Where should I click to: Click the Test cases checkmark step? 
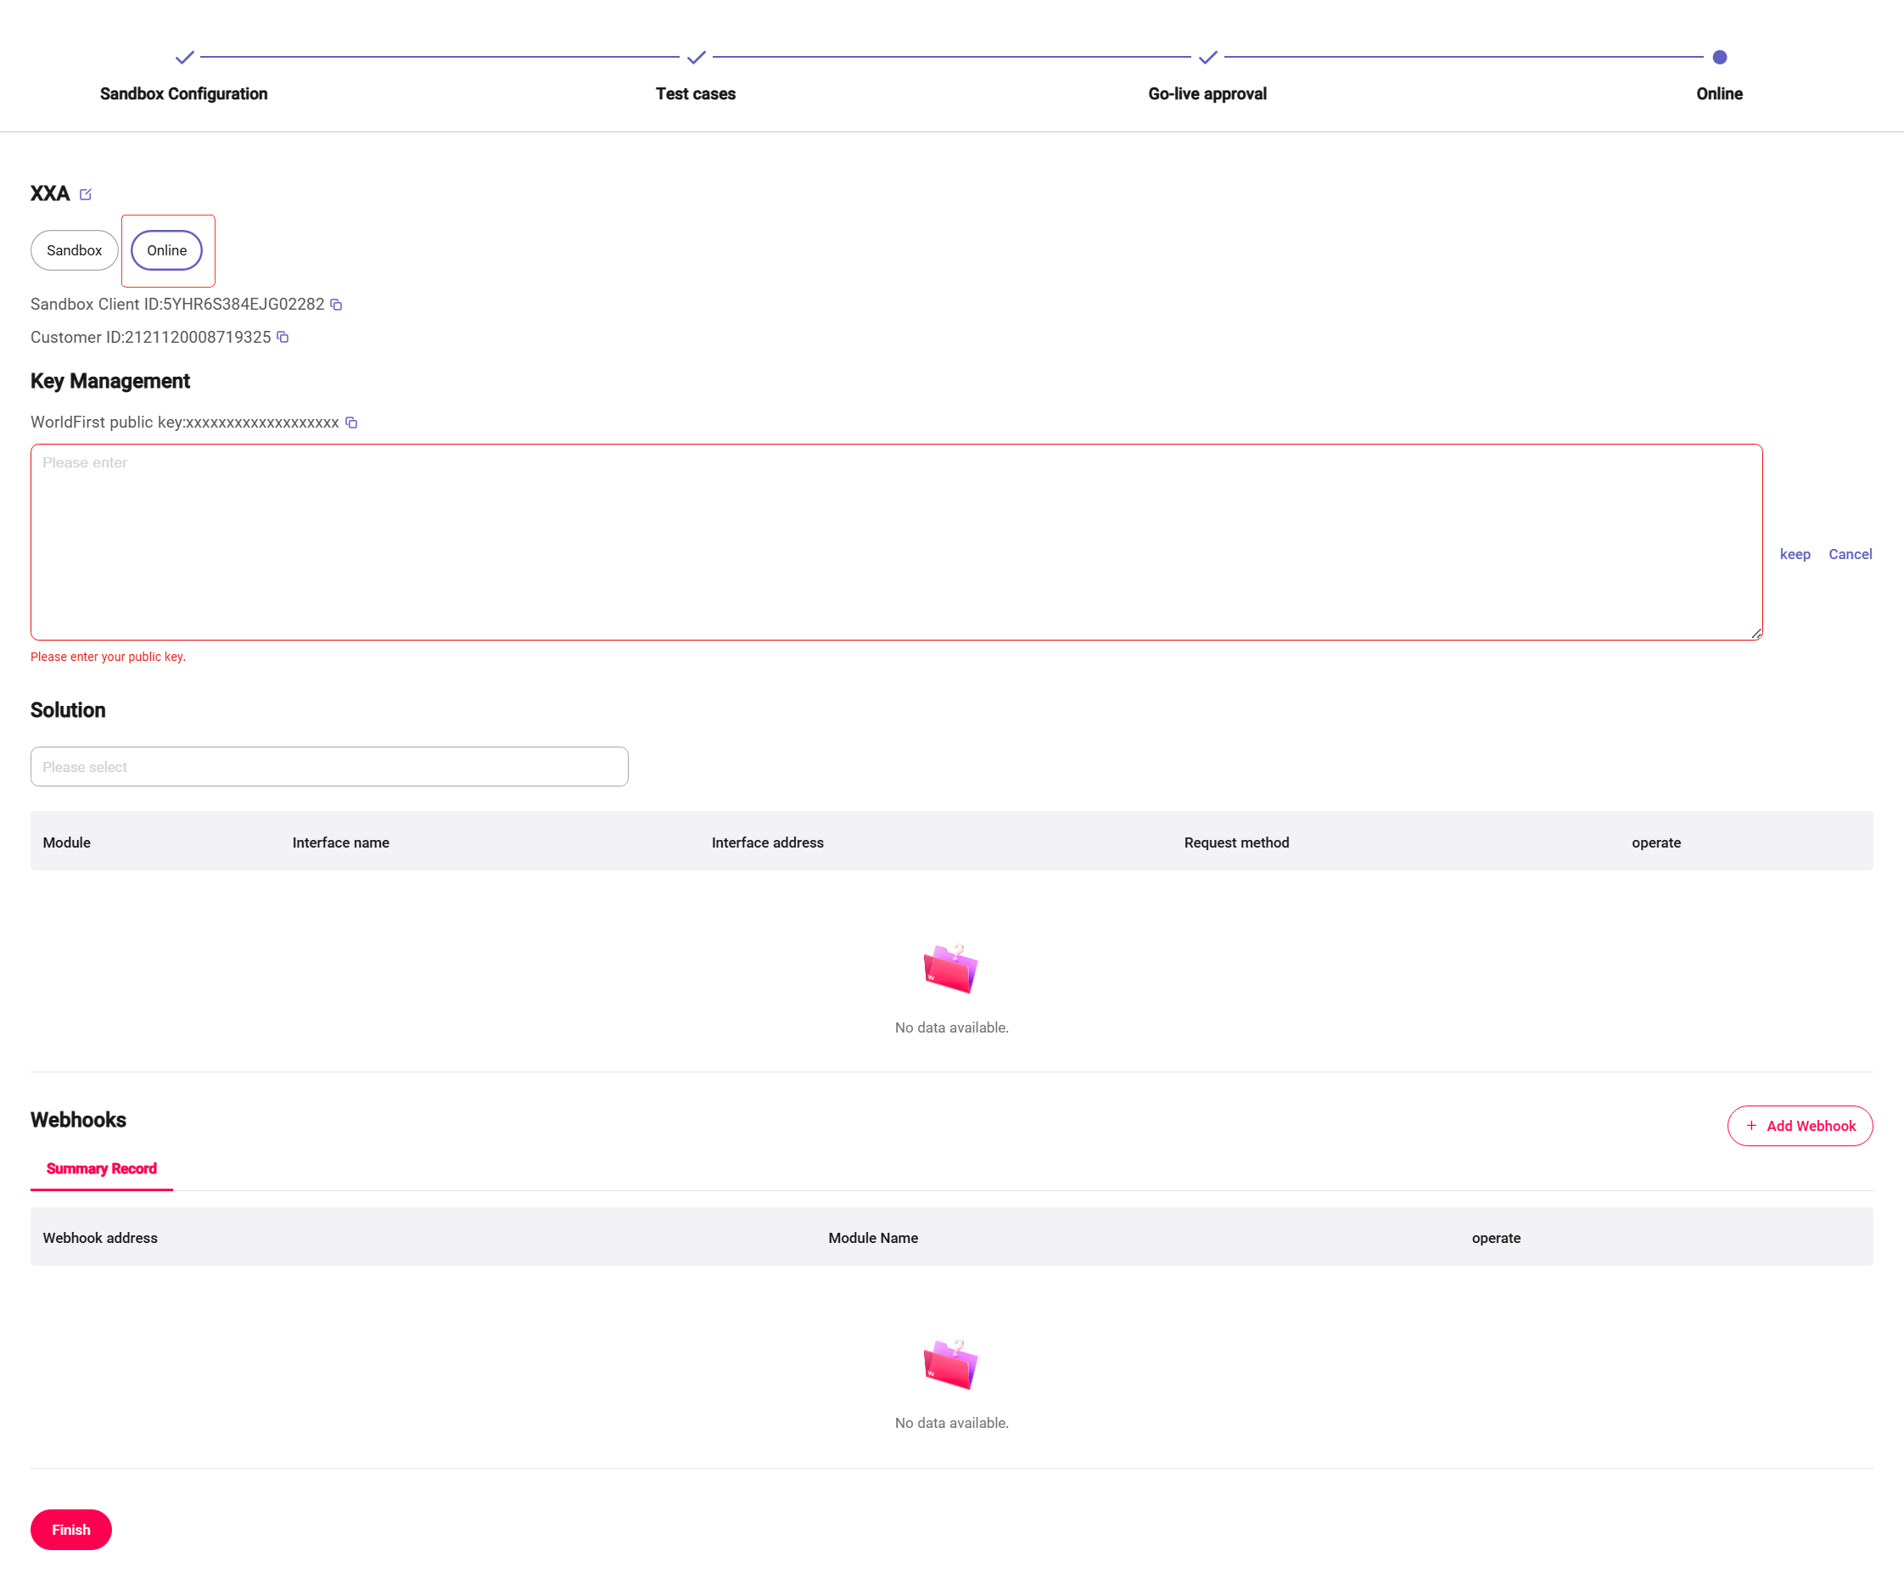(x=696, y=57)
